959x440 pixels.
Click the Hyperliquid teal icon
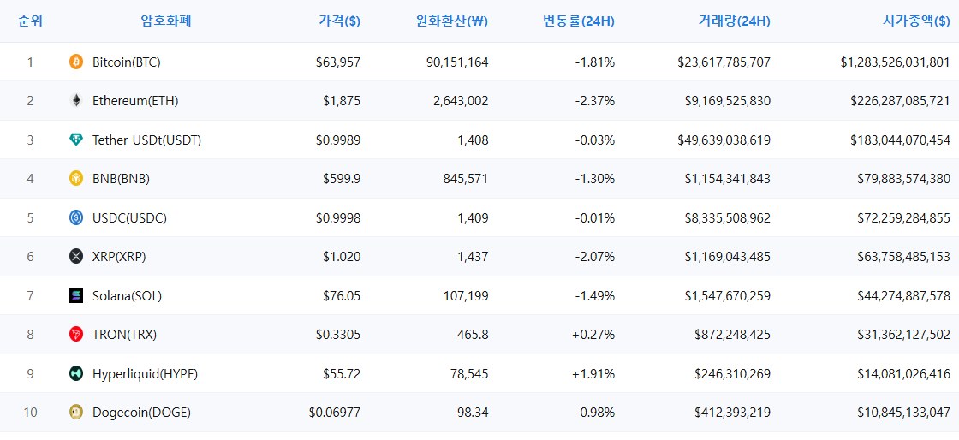tap(76, 373)
